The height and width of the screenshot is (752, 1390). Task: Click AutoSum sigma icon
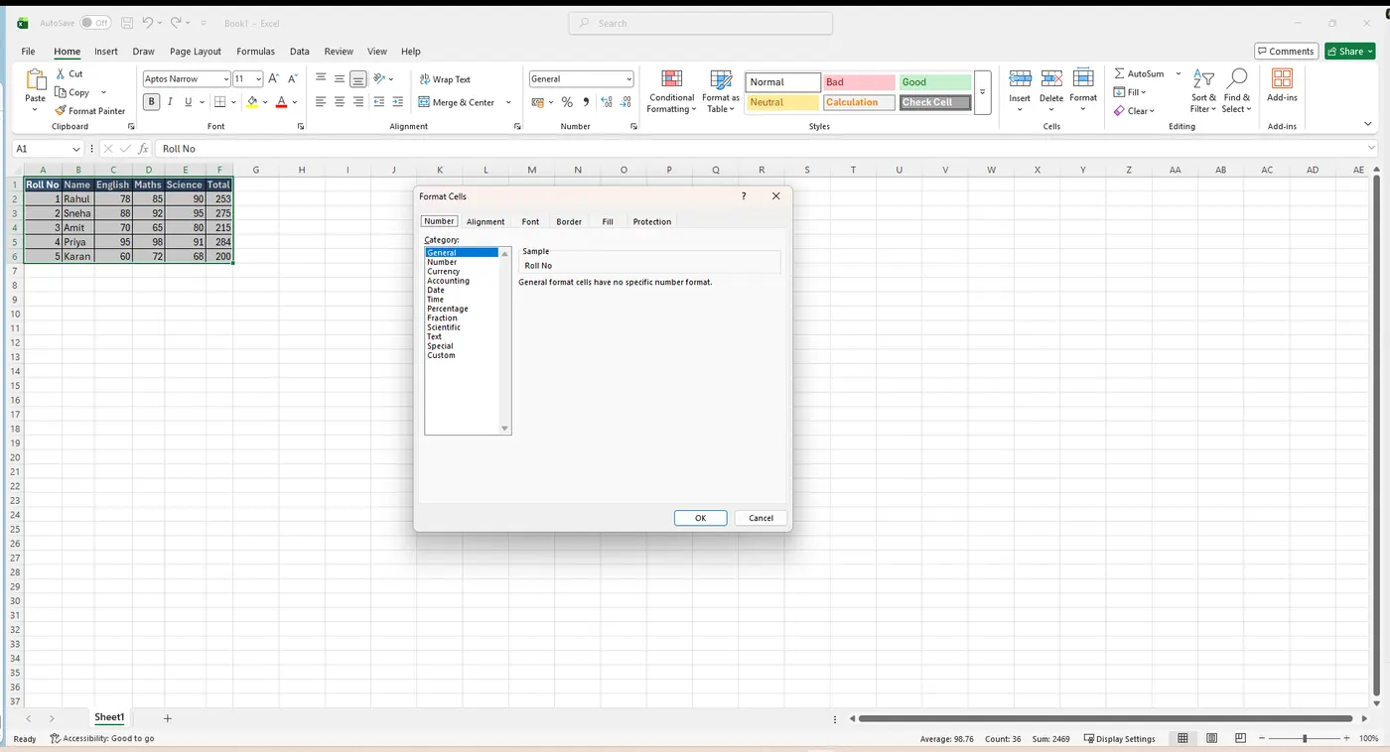[1119, 73]
